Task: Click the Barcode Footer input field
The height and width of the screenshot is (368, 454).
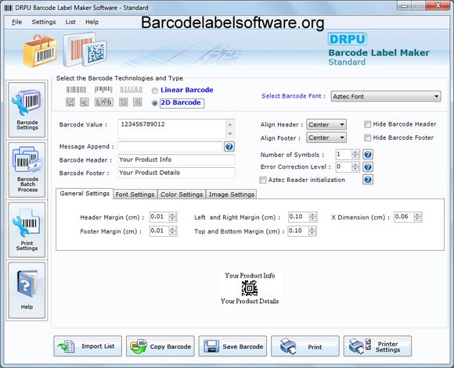Action: point(176,173)
